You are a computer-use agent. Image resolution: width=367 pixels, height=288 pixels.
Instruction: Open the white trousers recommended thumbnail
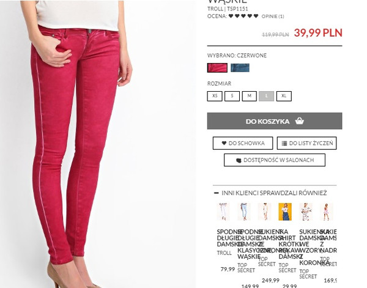coord(223,212)
